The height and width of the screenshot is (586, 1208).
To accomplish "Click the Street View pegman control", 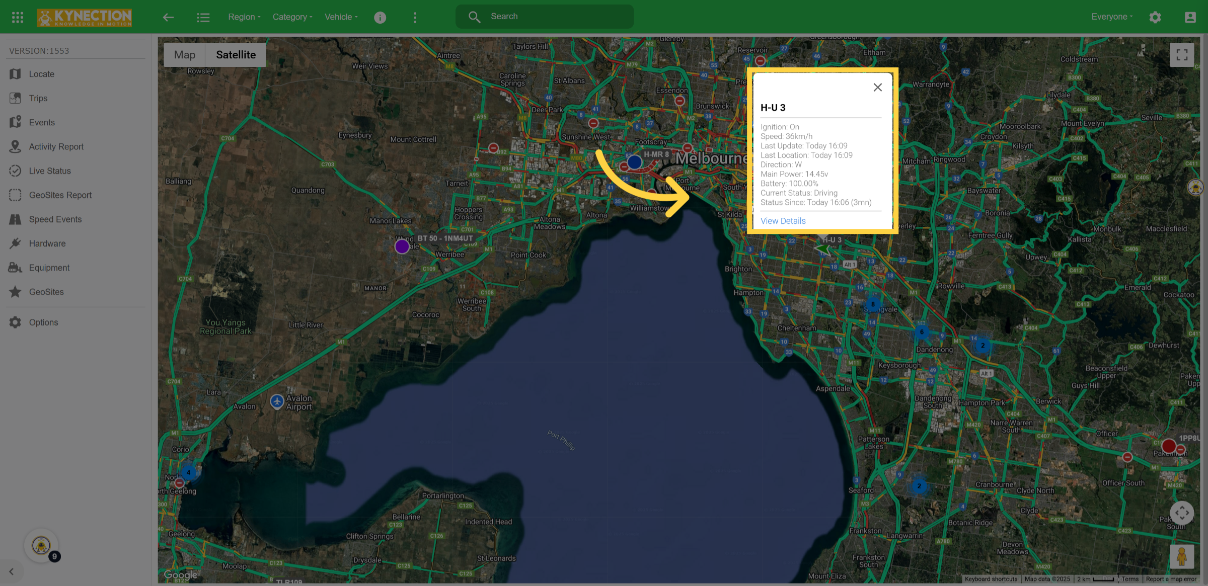I will [x=1182, y=556].
